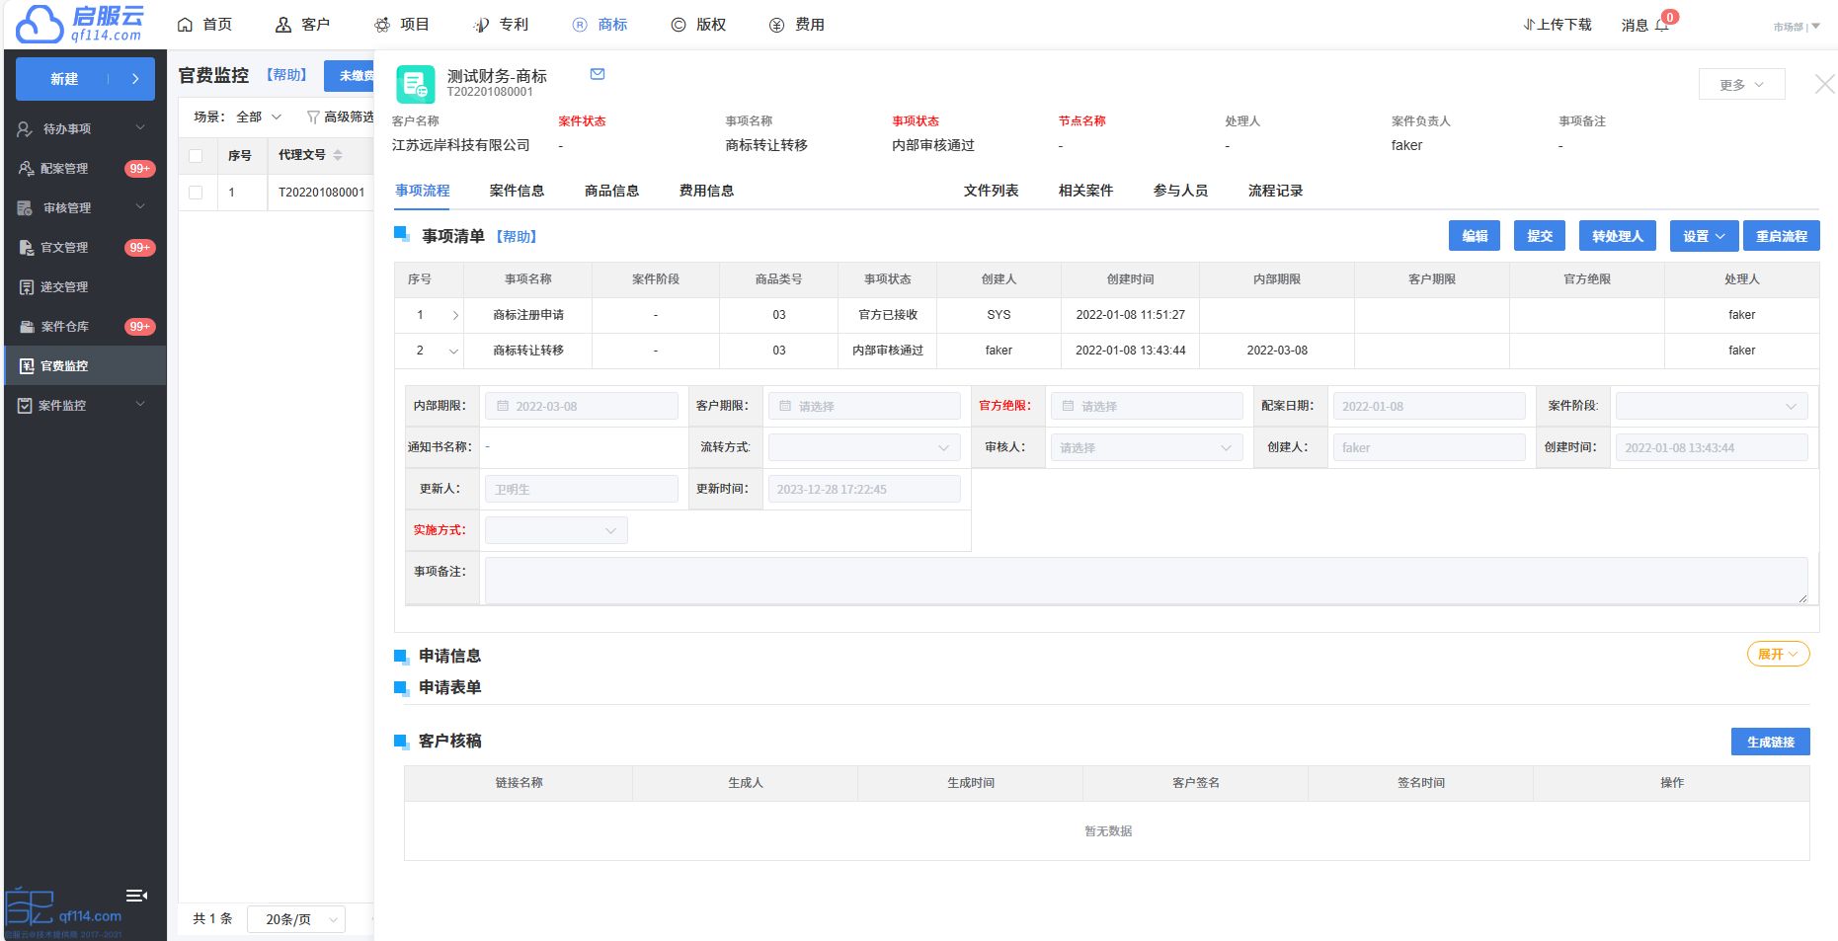Viewport: 1838px width, 941px height.
Task: Expand row 1 商标注册申请 chevron
Action: pos(454,315)
